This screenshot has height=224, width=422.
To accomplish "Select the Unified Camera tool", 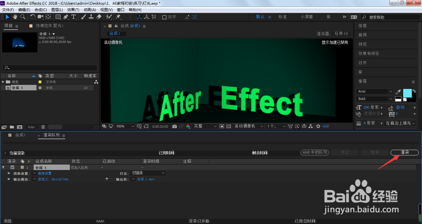I will pos(41,17).
